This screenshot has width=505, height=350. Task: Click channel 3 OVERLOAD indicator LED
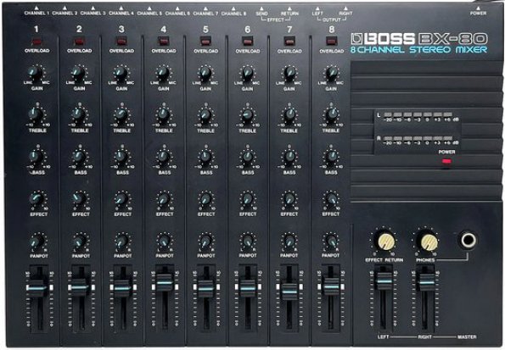point(121,42)
